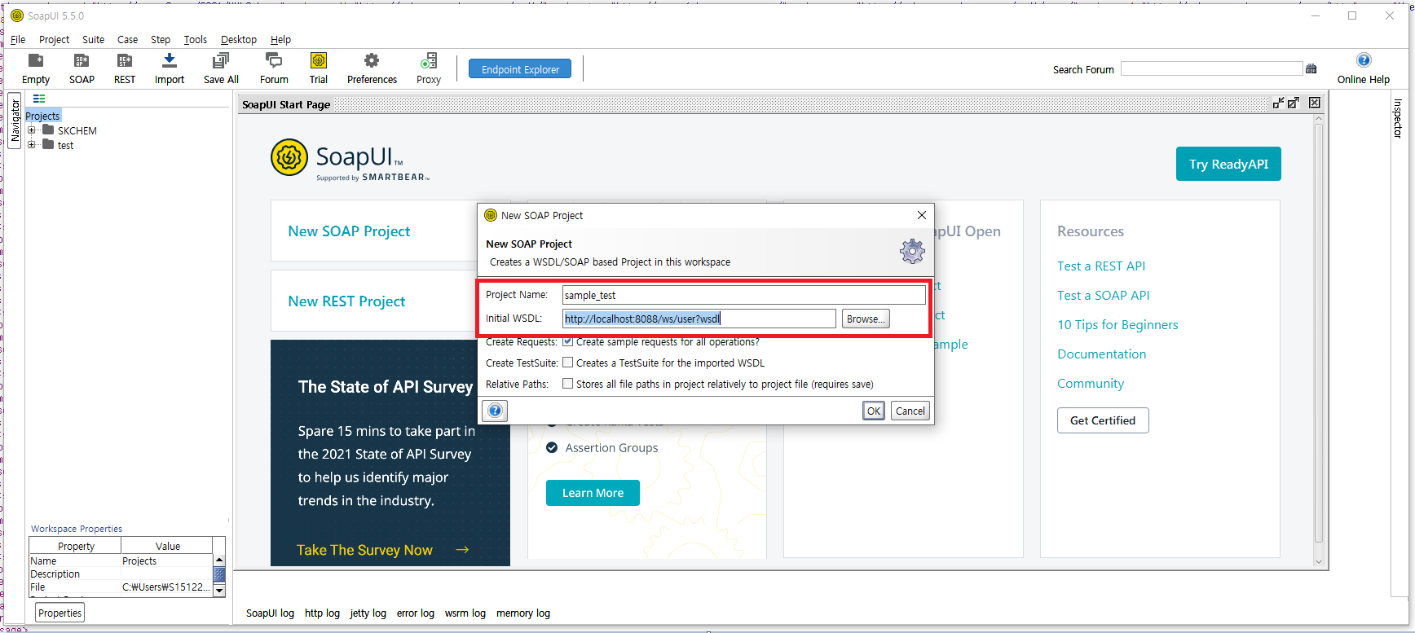Click Browse button for WSDL
The height and width of the screenshot is (633, 1415).
866,319
